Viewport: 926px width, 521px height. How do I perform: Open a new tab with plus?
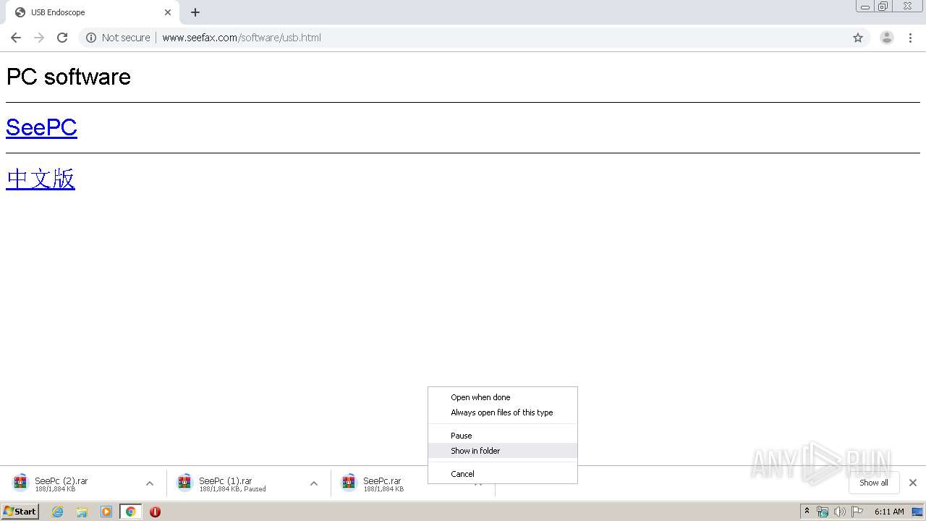pyautogui.click(x=195, y=12)
